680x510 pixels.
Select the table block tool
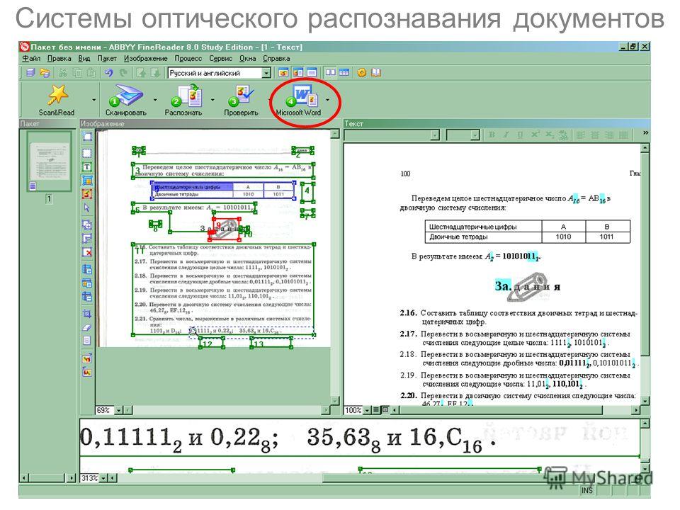pos(87,181)
